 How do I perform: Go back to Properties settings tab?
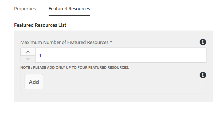[25, 9]
